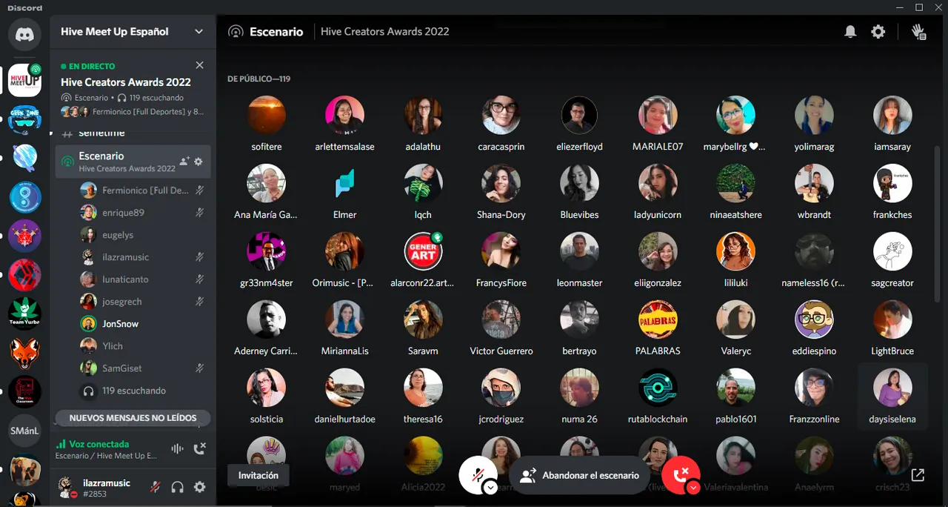
Task: Leave stage with red hang-up button
Action: 681,475
